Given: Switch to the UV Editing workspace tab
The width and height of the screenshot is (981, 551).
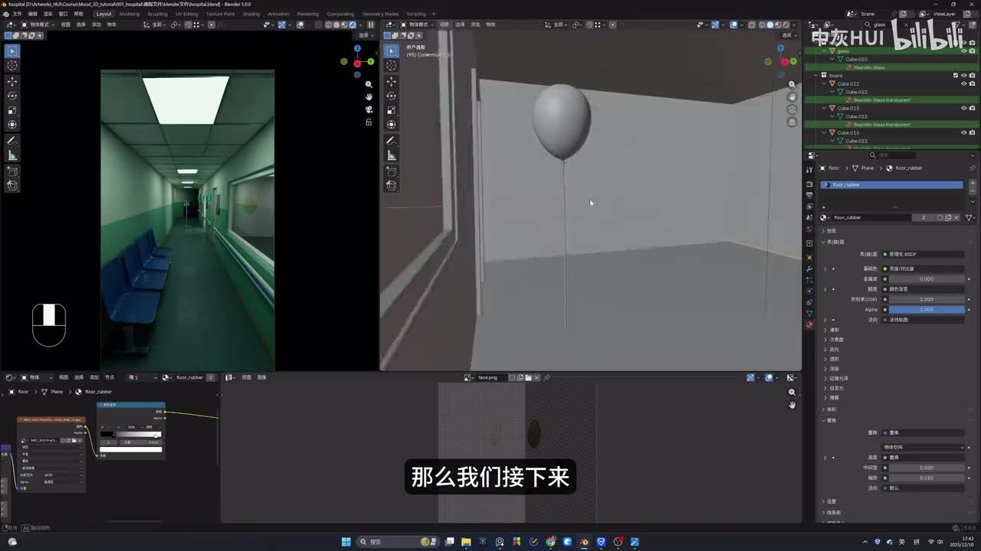Looking at the screenshot, I should [186, 14].
